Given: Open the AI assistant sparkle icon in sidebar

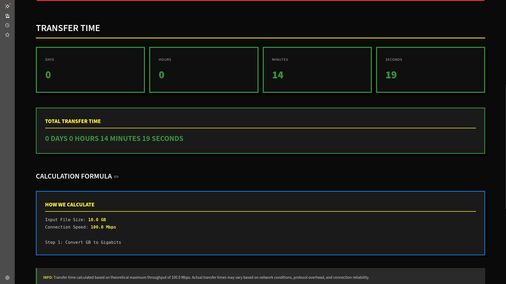Looking at the screenshot, I should tap(7, 6).
